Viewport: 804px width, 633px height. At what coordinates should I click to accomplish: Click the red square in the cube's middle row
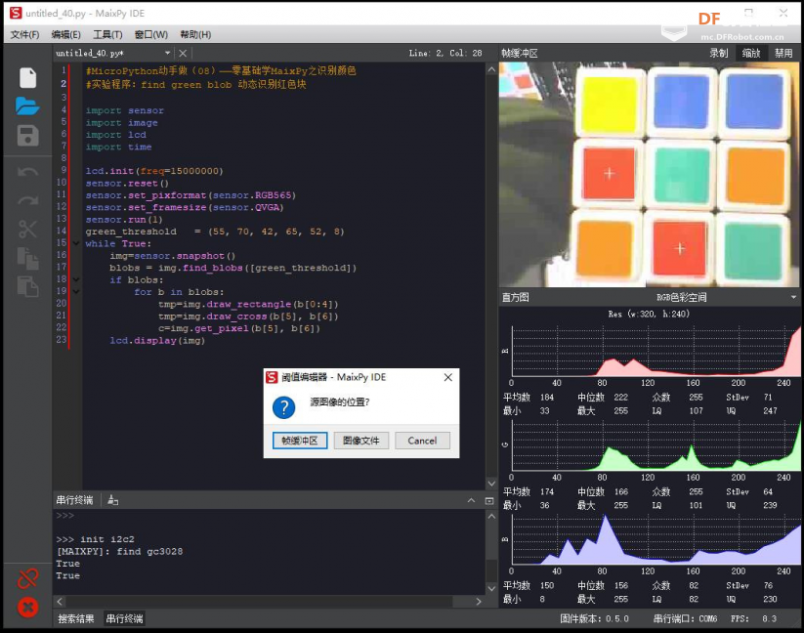tap(610, 174)
